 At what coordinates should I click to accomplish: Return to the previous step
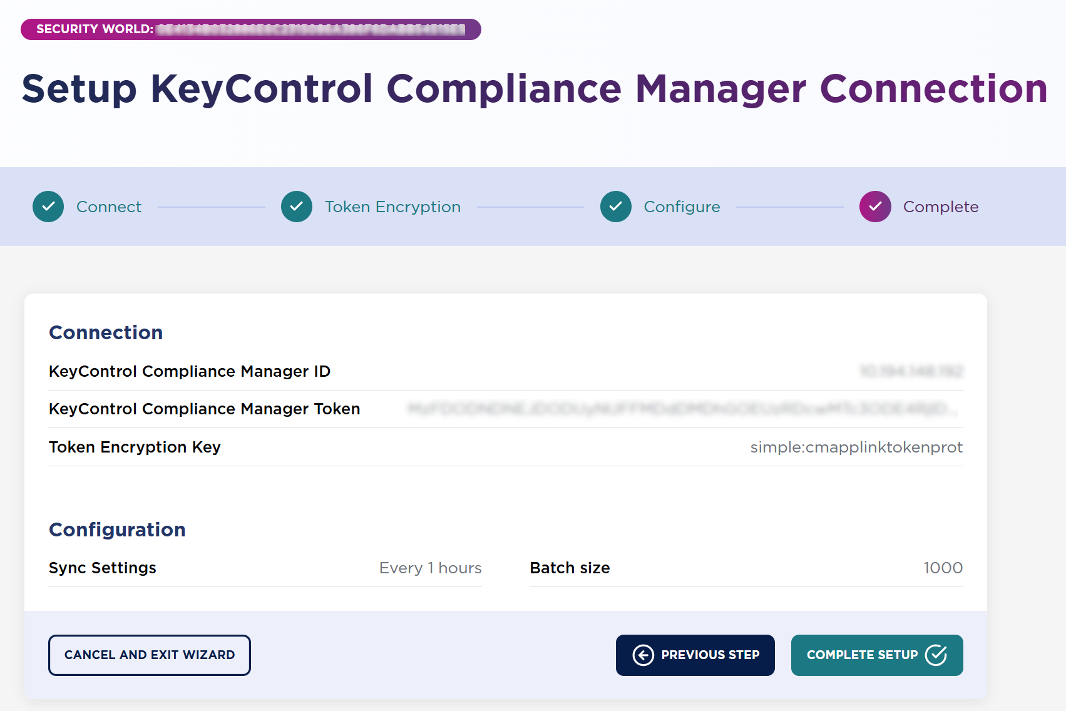[x=695, y=655]
